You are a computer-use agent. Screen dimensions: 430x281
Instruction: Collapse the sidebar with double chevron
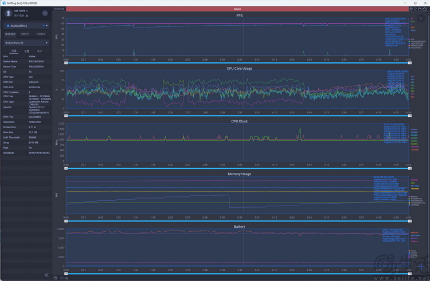46,275
